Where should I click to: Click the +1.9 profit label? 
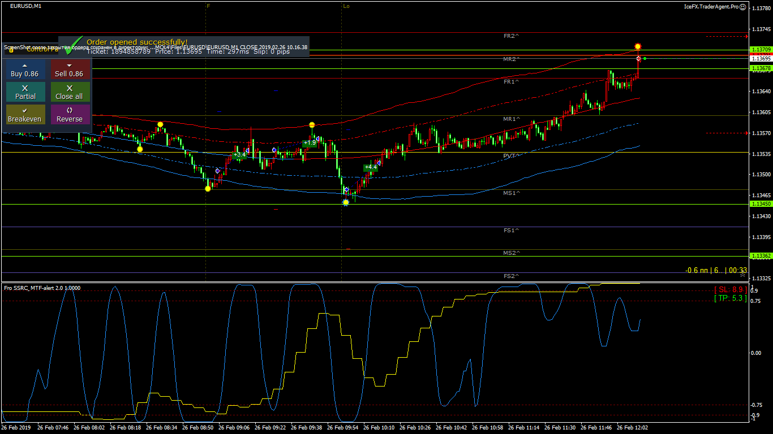click(x=310, y=143)
